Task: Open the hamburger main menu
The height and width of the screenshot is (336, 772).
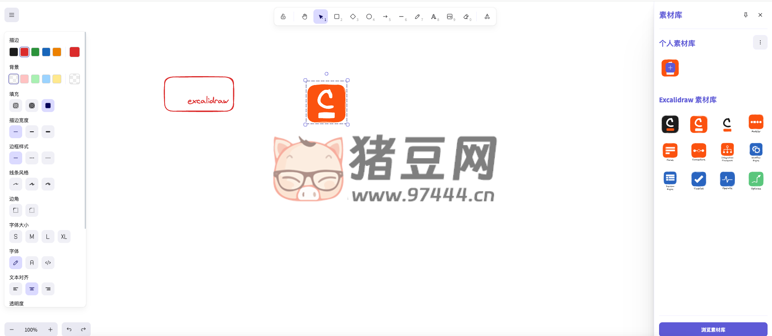Action: coord(12,15)
